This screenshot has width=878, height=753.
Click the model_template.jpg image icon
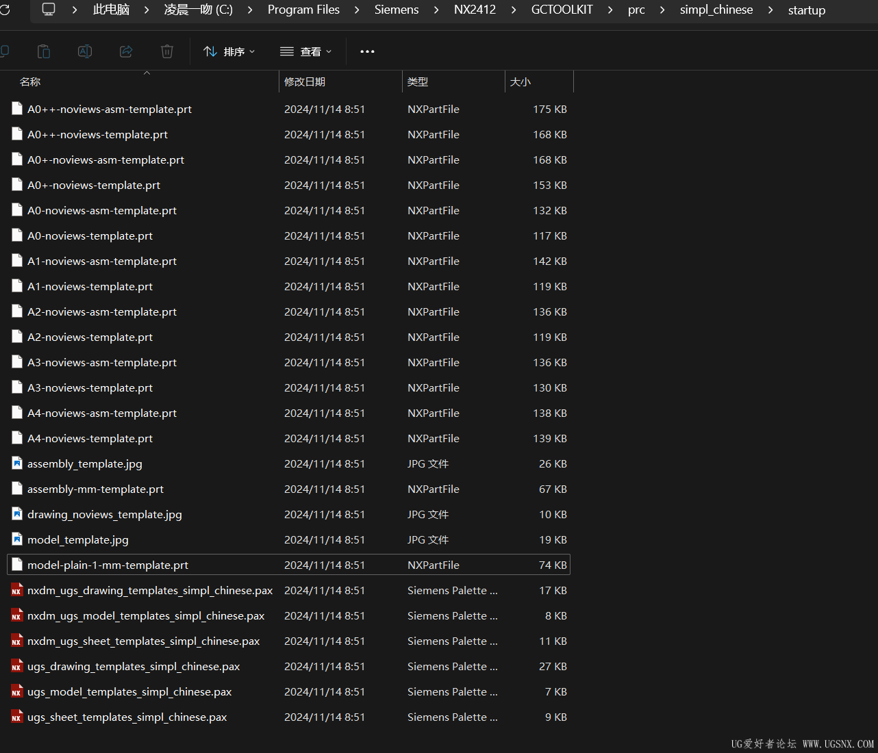pos(17,539)
